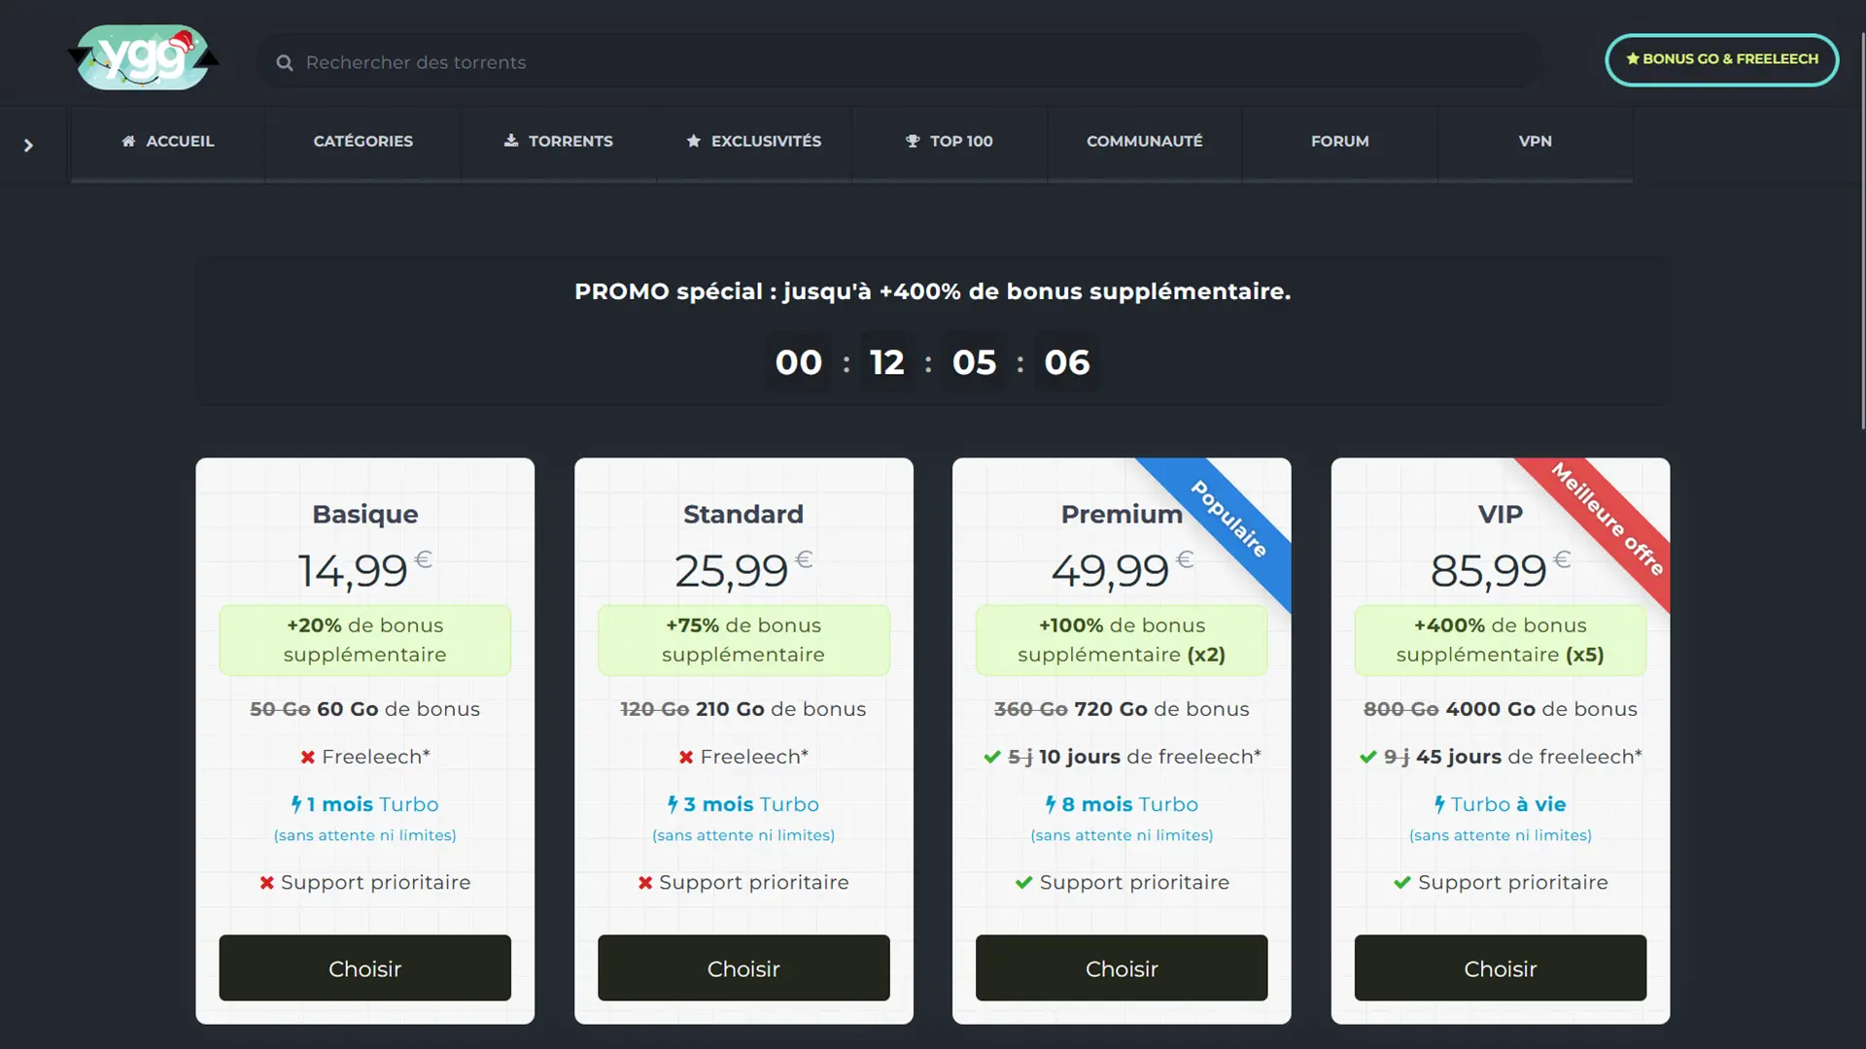
Task: Open the Catégories menu
Action: (363, 142)
